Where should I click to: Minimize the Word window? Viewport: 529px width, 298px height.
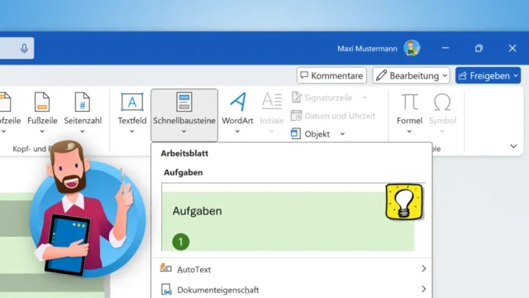446,48
